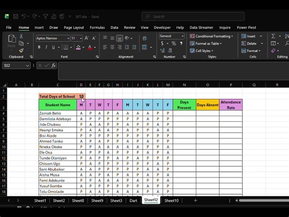Expand Cell Styles menu
The image size is (289, 217).
pyautogui.click(x=201, y=51)
